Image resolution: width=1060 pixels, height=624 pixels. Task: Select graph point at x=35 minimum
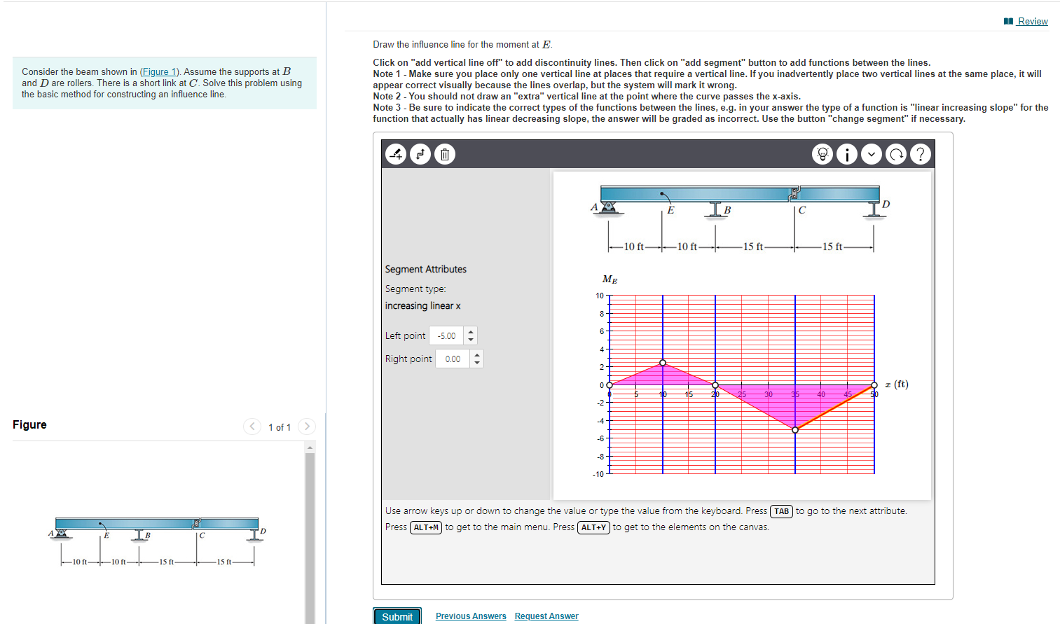point(795,430)
